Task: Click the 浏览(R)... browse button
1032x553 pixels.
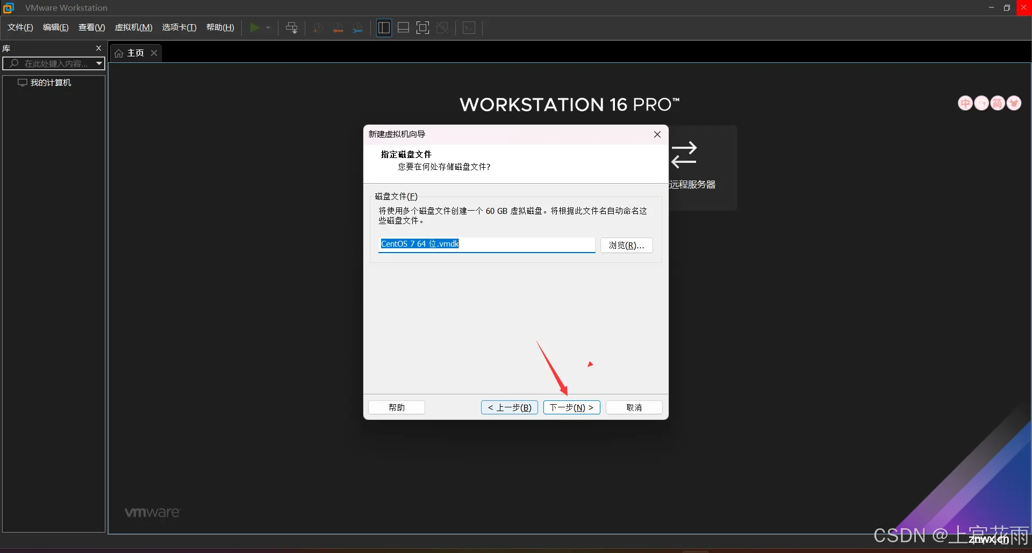Action: [626, 245]
